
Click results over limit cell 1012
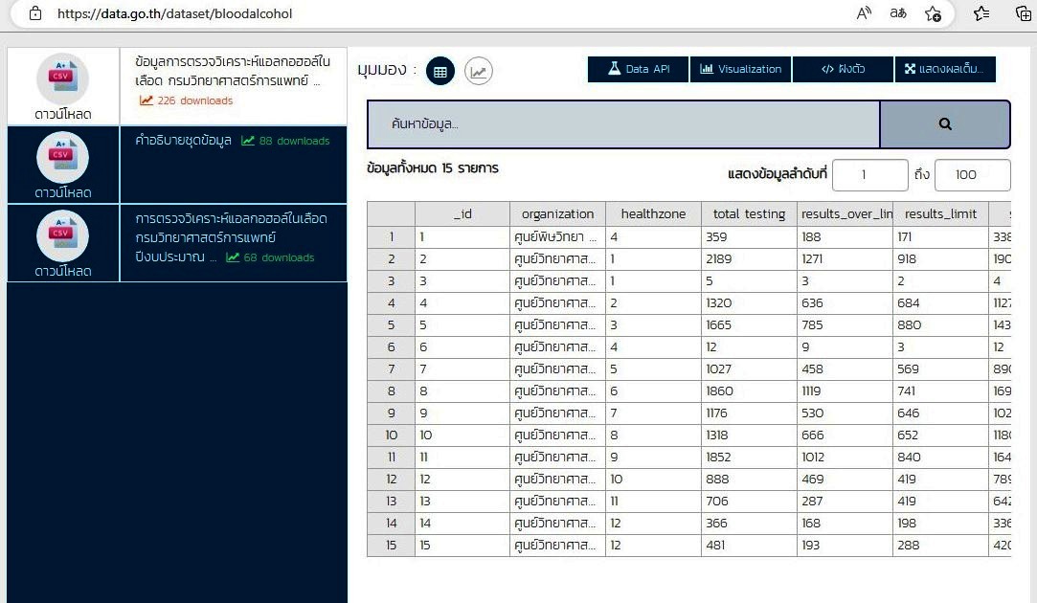(x=845, y=457)
